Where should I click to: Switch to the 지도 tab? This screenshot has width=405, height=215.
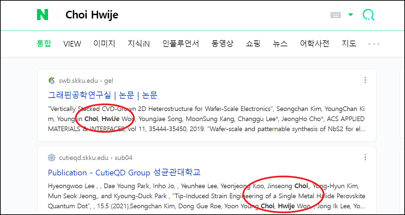pyautogui.click(x=349, y=44)
